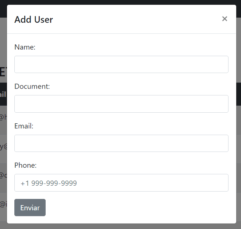Click the "Document:" field label
Screen dimensions: 241x229
click(32, 86)
